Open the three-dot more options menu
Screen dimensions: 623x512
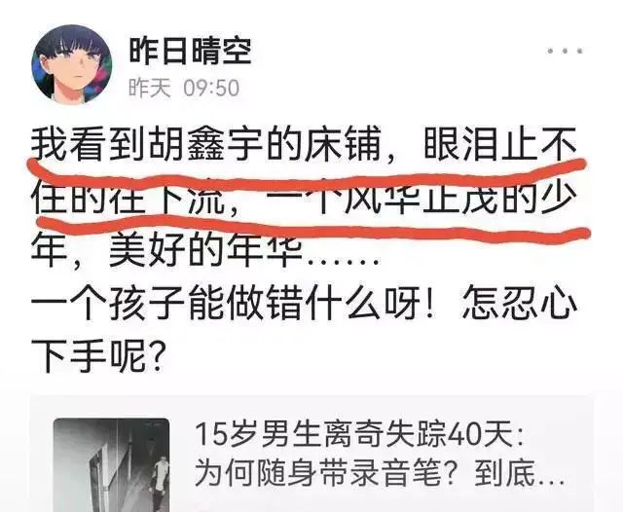pos(565,52)
